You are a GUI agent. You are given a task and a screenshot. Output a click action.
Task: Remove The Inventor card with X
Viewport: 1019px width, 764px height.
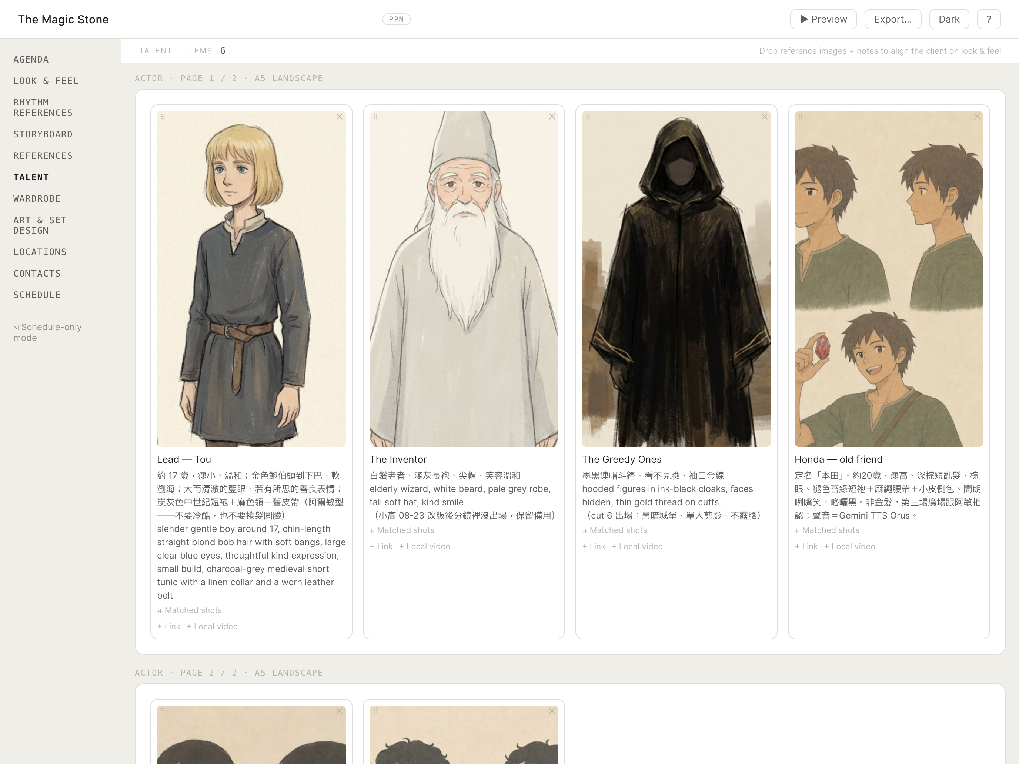pos(551,117)
